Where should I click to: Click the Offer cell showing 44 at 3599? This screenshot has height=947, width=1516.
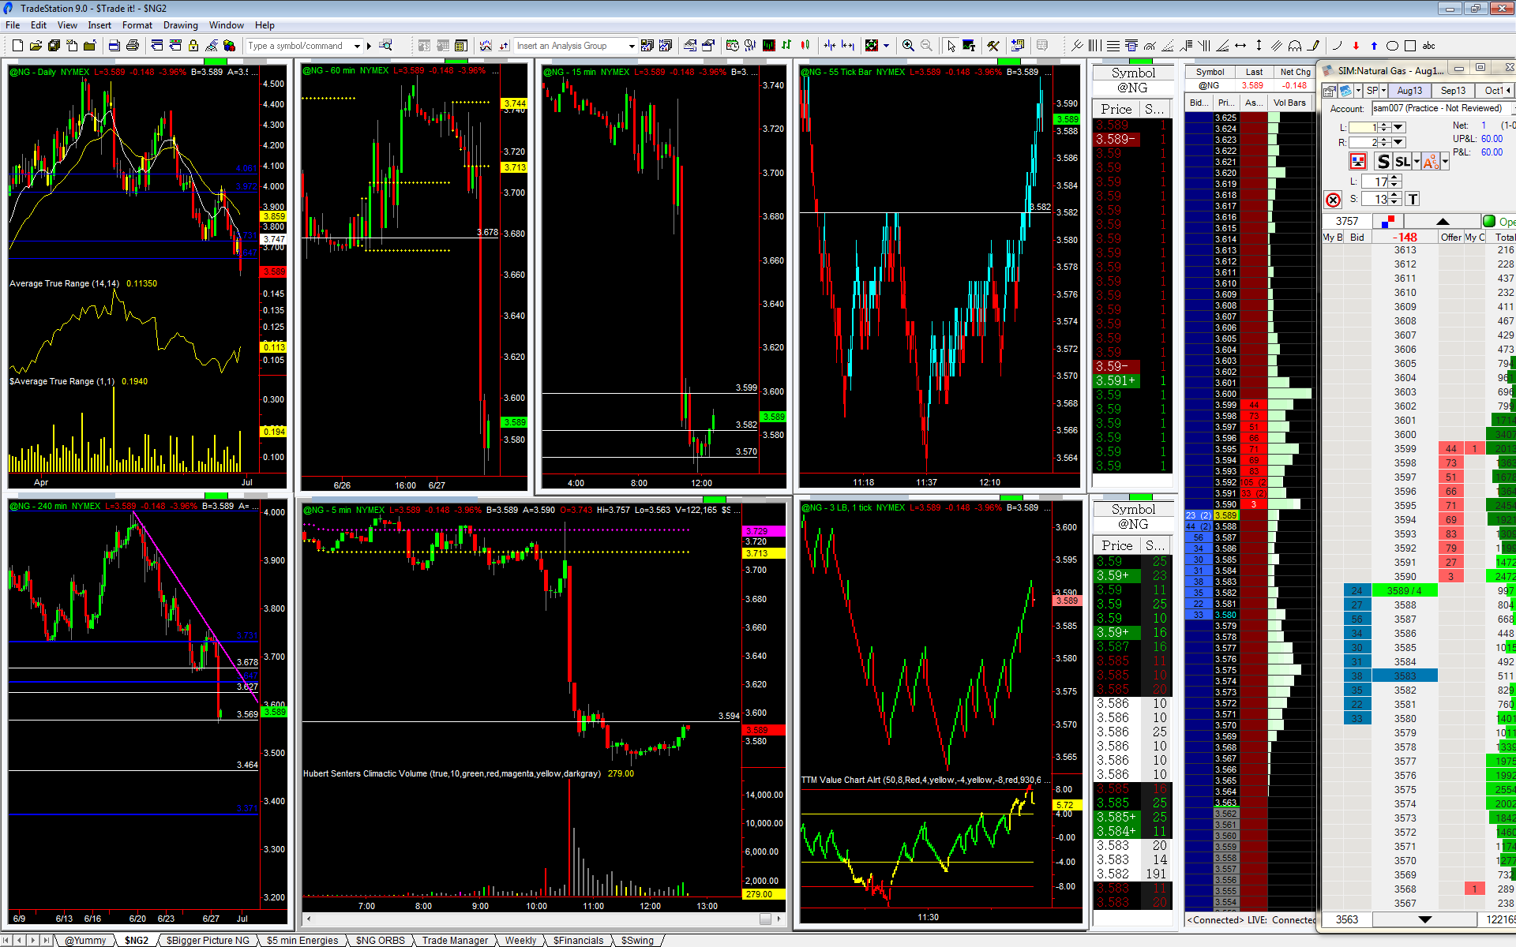coord(1450,448)
